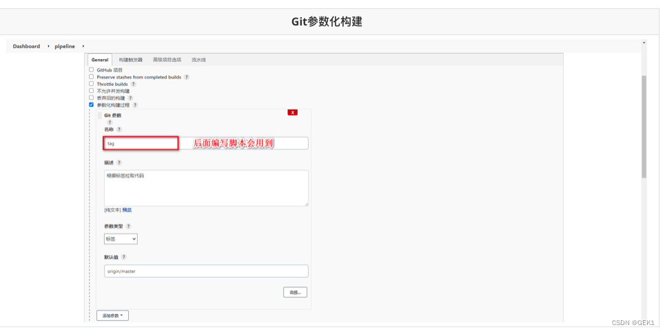The image size is (665, 332).
Task: Open the 添加参数 dropdown button
Action: coord(113,315)
